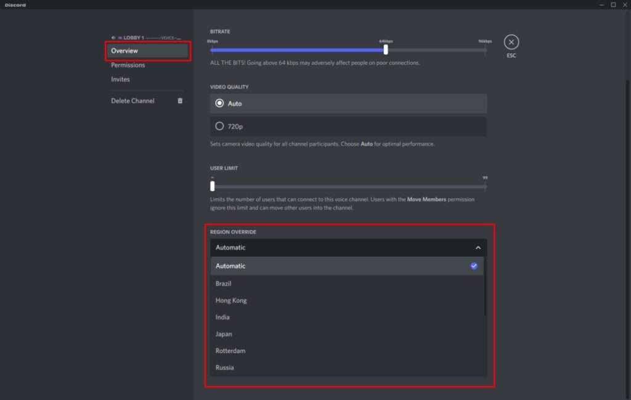631x400 pixels.
Task: Choose Automatic in the region list
Action: (x=231, y=266)
